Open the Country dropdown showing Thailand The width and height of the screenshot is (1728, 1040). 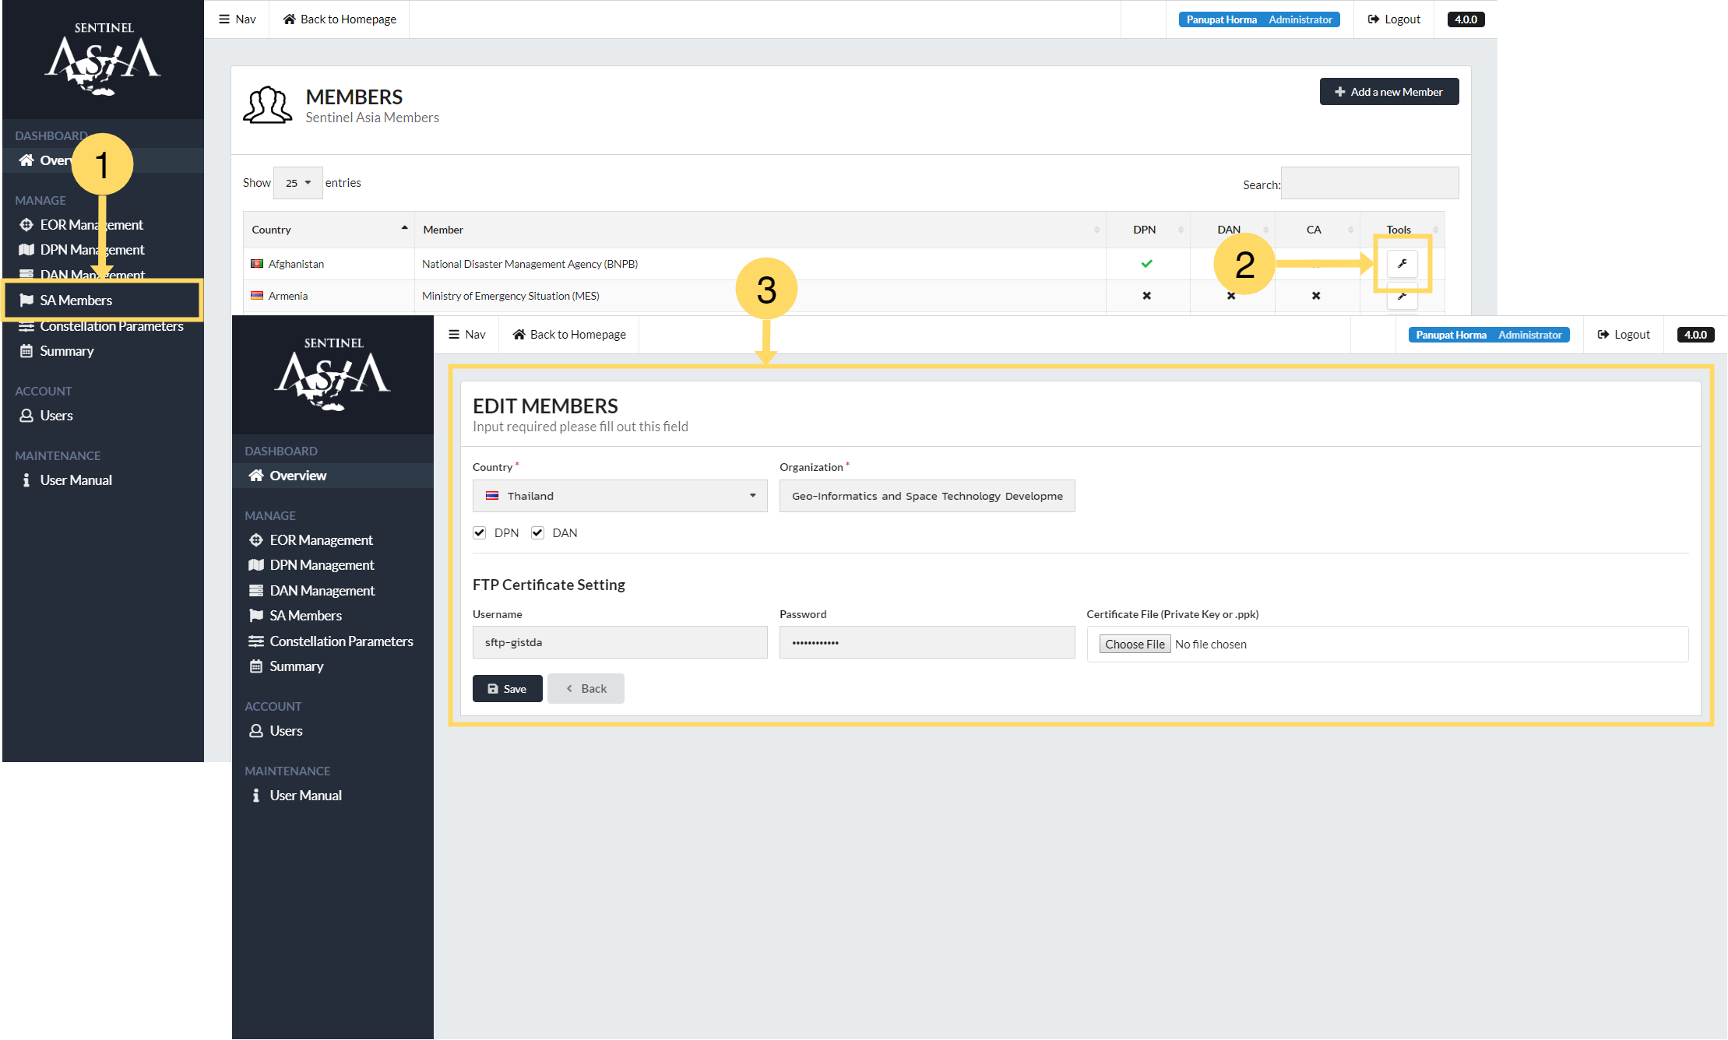(619, 496)
